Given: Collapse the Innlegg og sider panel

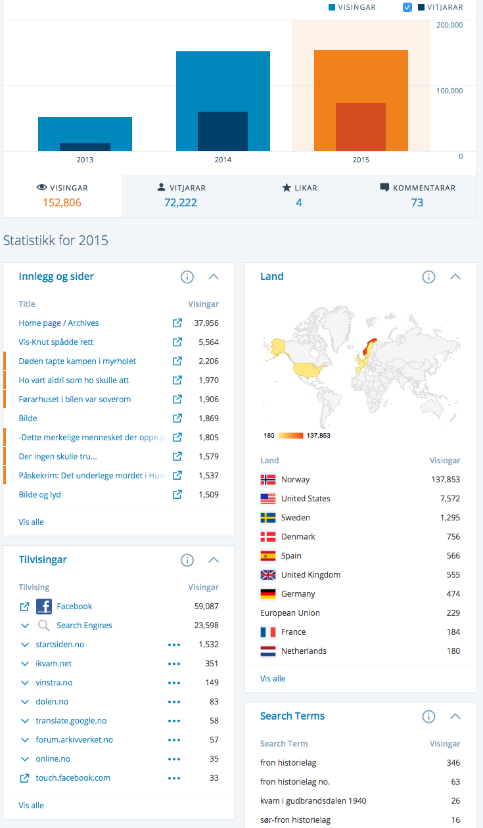Looking at the screenshot, I should coord(213,277).
